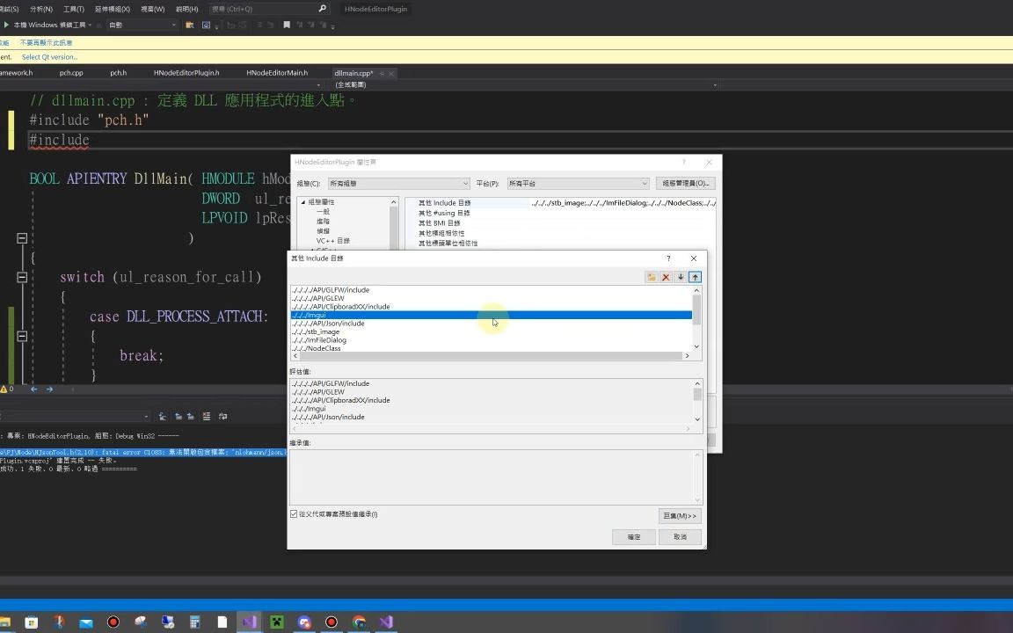Switch to the pch.cpp tab
The image size is (1013, 633).
tap(71, 73)
